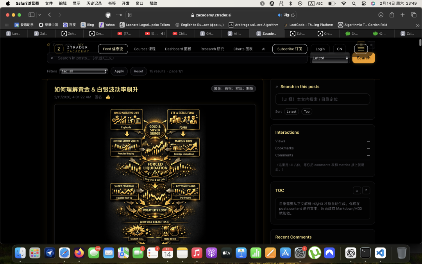Screen dimensions: 422x264
Task: Click the Reset filter button
Action: [x=138, y=72]
